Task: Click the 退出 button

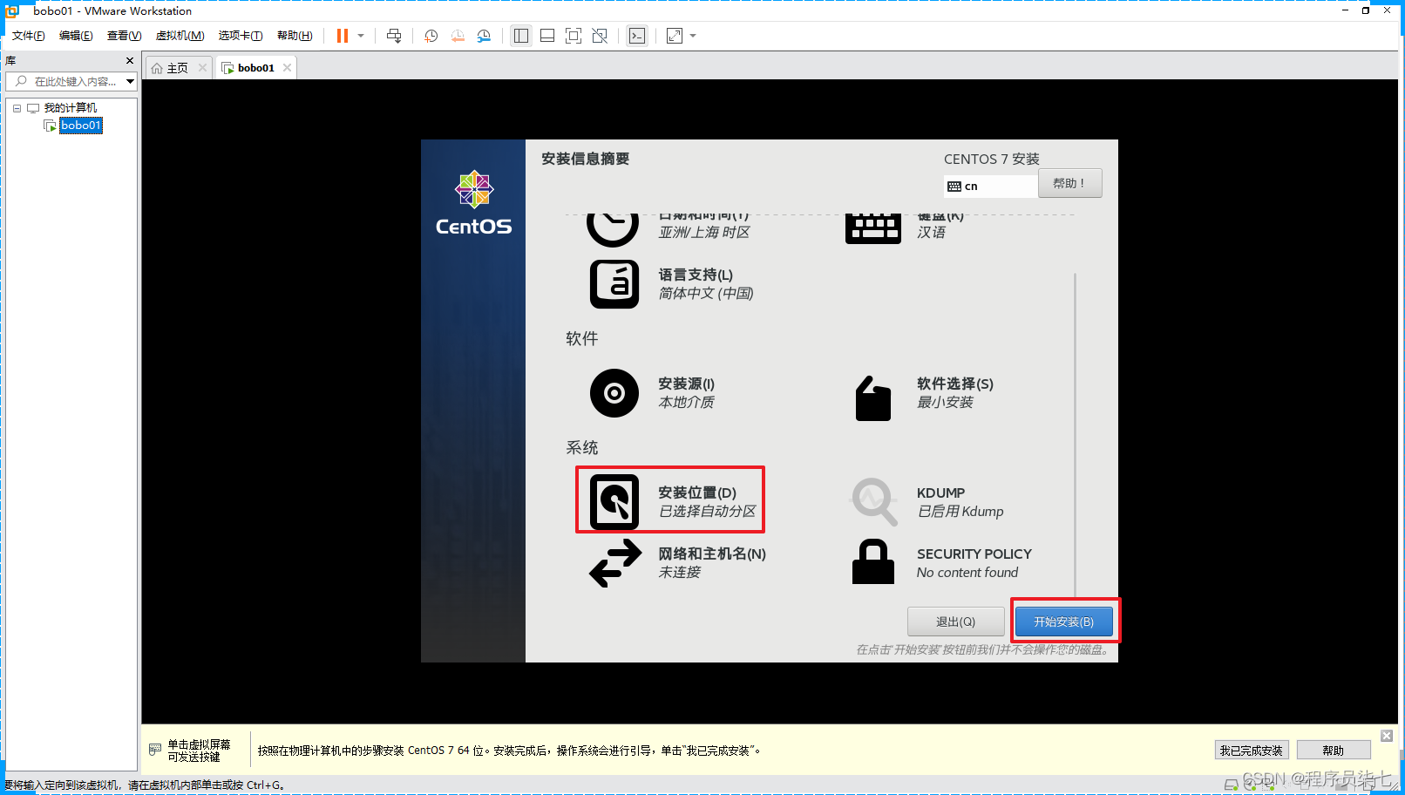Action: (955, 621)
